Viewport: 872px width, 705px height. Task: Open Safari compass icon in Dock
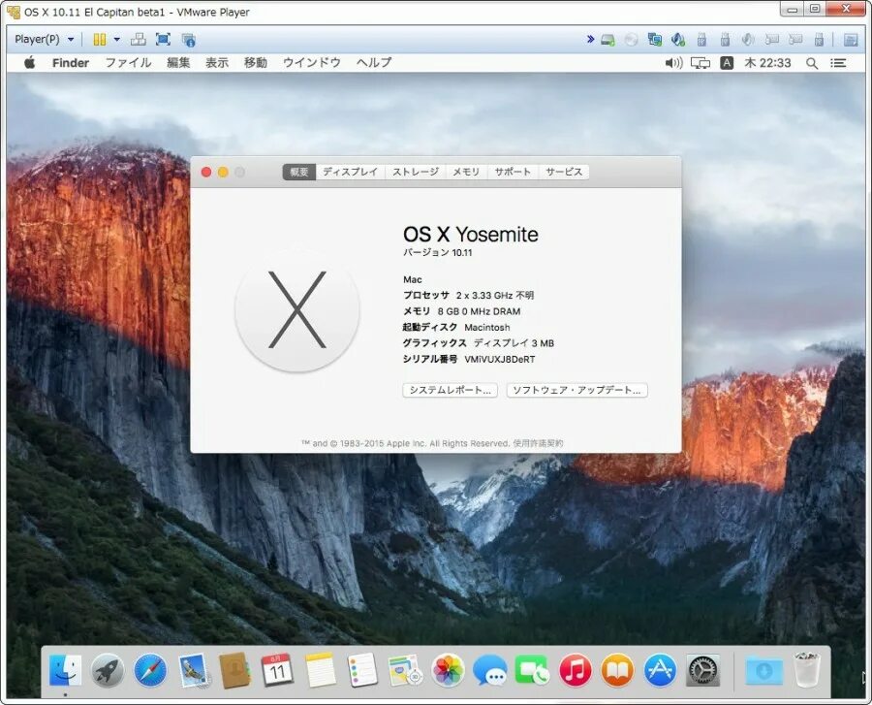coord(150,670)
